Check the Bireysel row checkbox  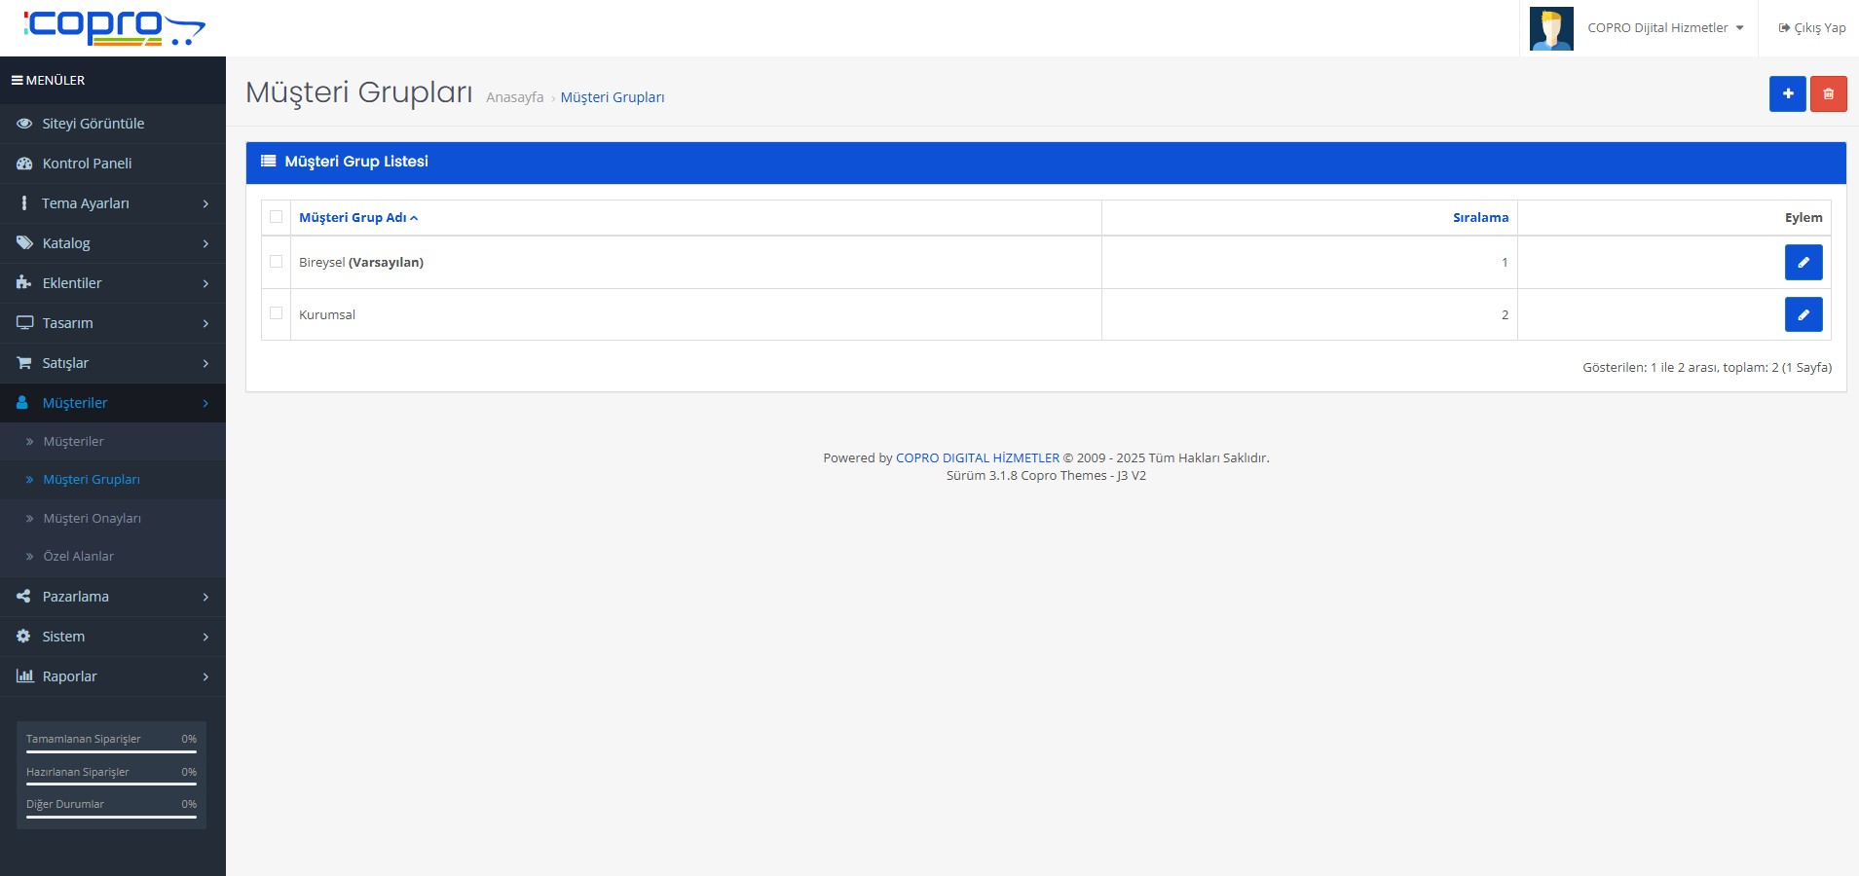pyautogui.click(x=277, y=262)
